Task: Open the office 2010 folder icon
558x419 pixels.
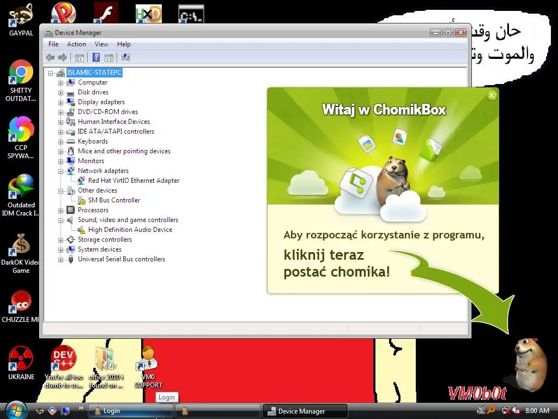Action: 106,367
